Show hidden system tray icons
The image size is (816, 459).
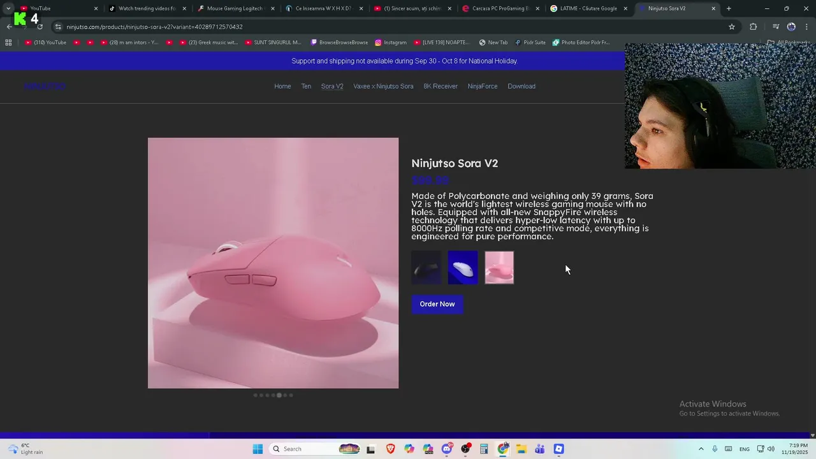coord(701,449)
